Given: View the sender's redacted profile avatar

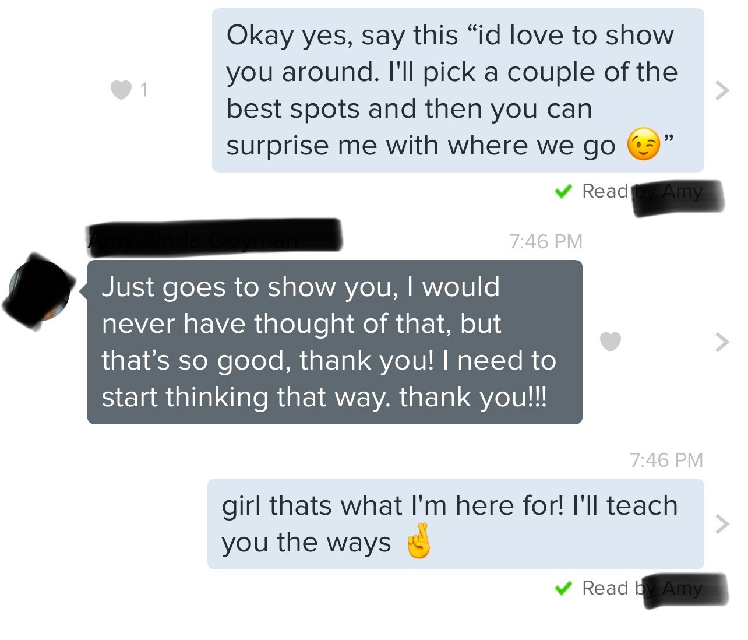Looking at the screenshot, I should [39, 291].
